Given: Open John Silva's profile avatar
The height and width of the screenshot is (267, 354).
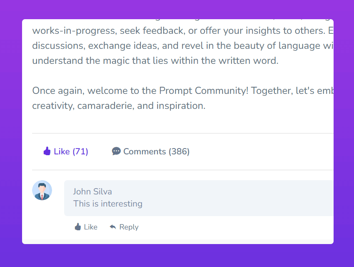Looking at the screenshot, I should click(x=42, y=190).
